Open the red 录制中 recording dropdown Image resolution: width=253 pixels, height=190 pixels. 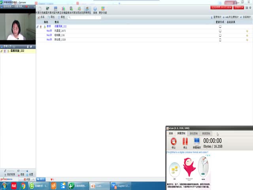coord(238,7)
